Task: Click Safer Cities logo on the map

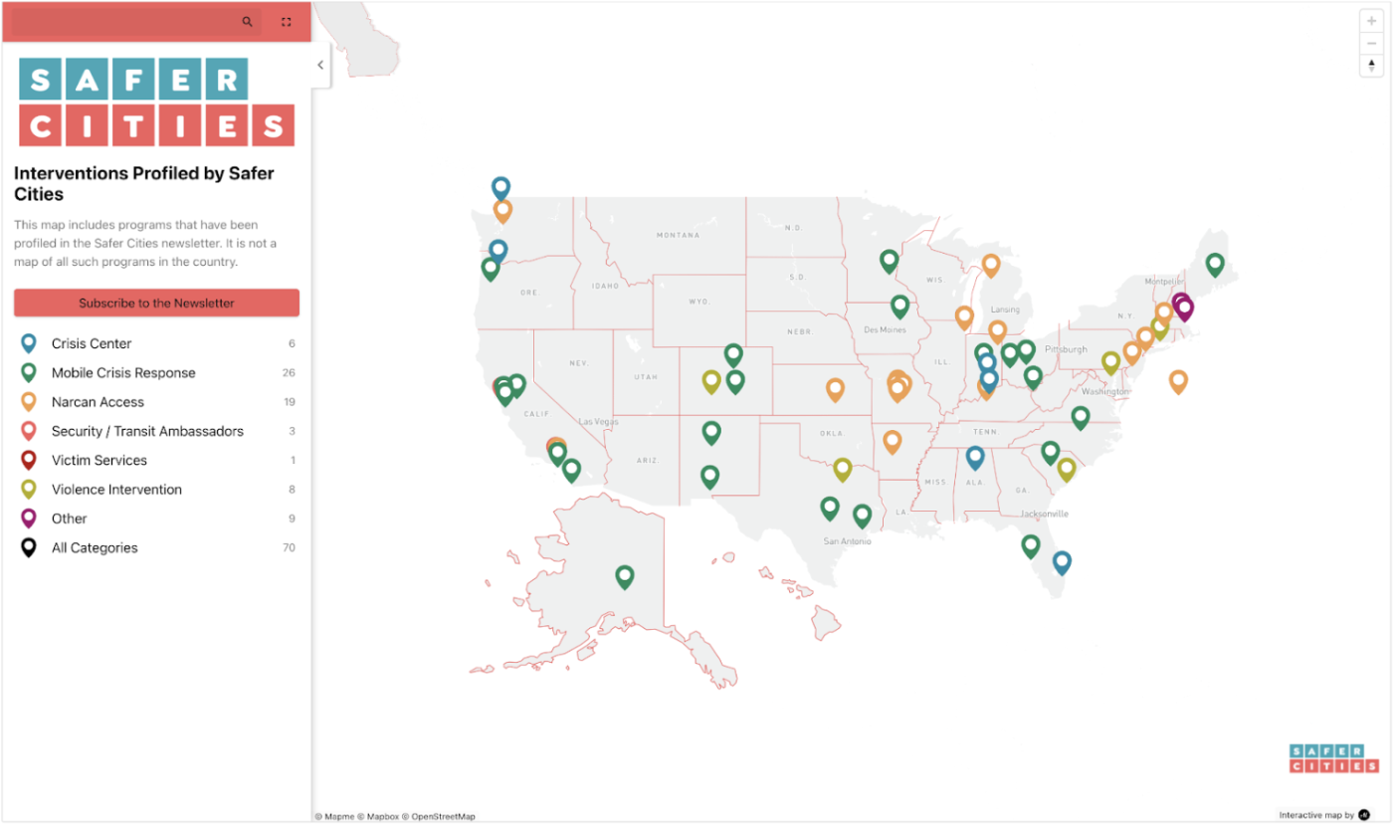Action: [1334, 758]
